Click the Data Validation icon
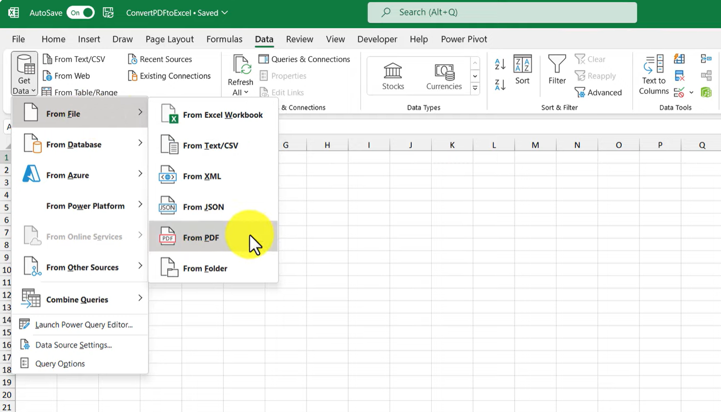 coord(680,92)
